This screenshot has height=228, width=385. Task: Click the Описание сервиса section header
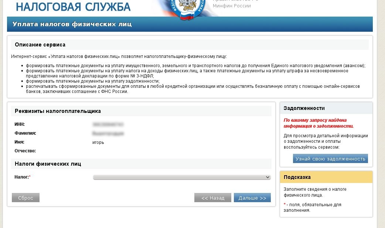tap(40, 45)
